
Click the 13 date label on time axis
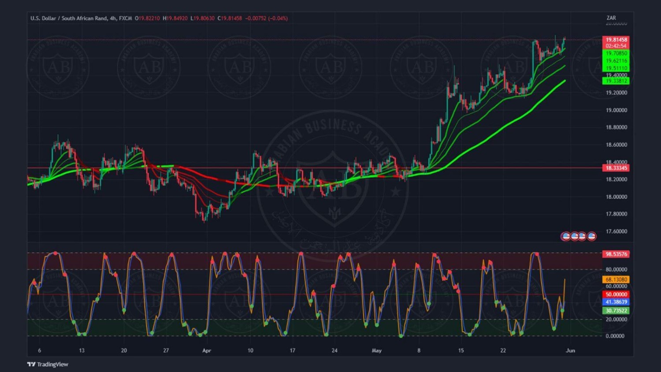pos(82,350)
